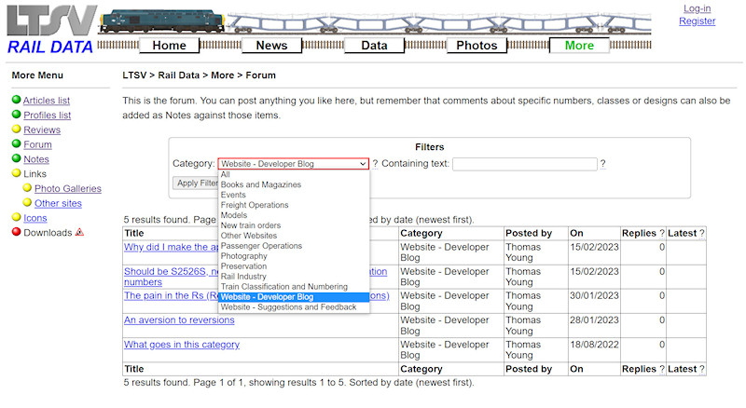Viewport: 746px width, 408px height.
Task: Go to the News navigation tab
Action: [271, 46]
